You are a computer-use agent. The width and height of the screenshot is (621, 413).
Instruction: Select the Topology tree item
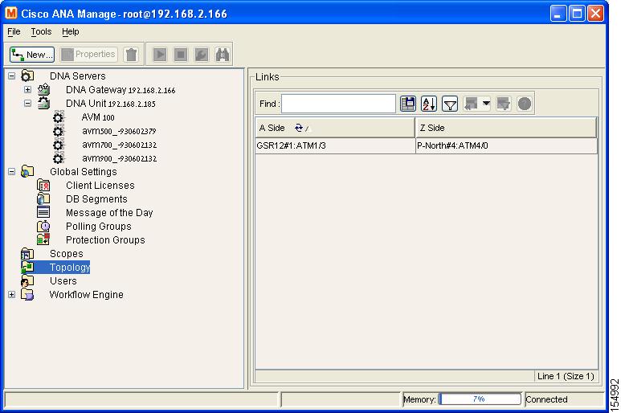70,268
